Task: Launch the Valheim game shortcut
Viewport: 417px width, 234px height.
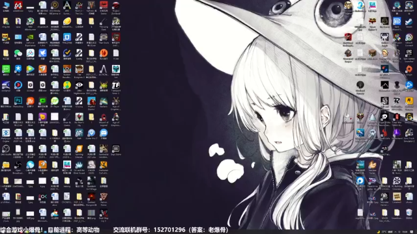Action: pyautogui.click(x=91, y=7)
